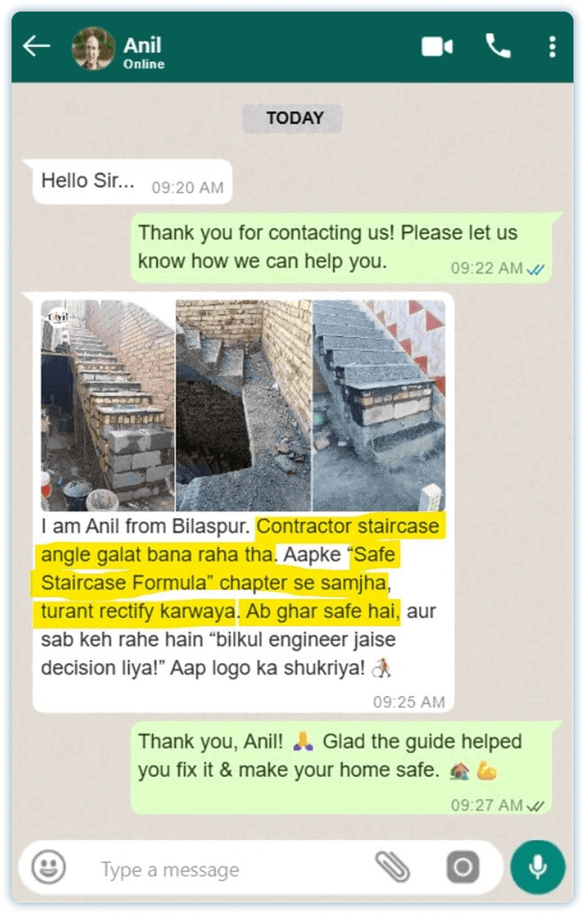Open the left staircase photo

pos(107,406)
